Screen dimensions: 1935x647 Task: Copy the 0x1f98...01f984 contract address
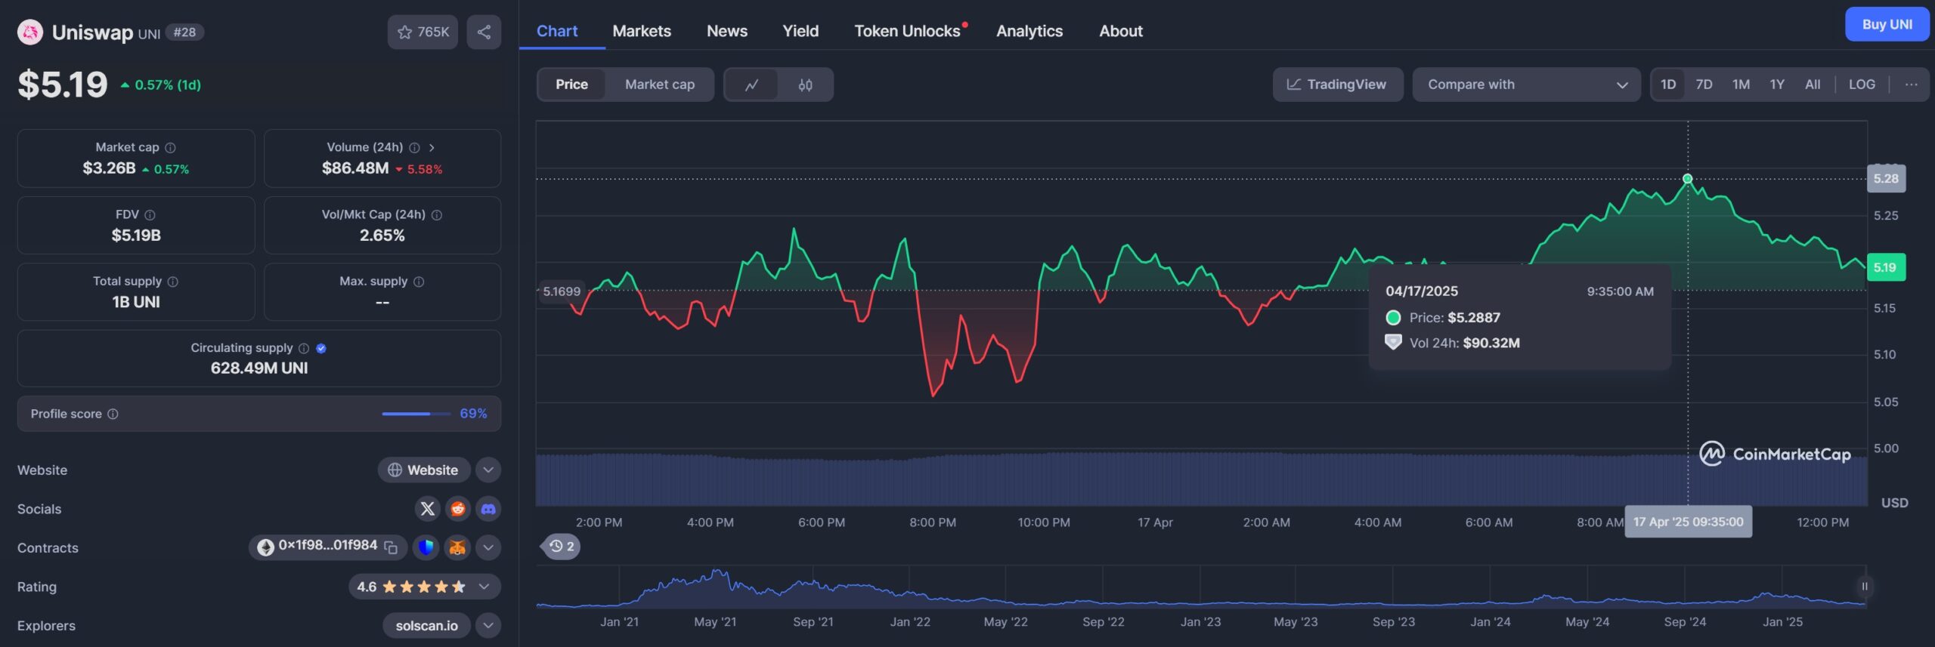391,547
